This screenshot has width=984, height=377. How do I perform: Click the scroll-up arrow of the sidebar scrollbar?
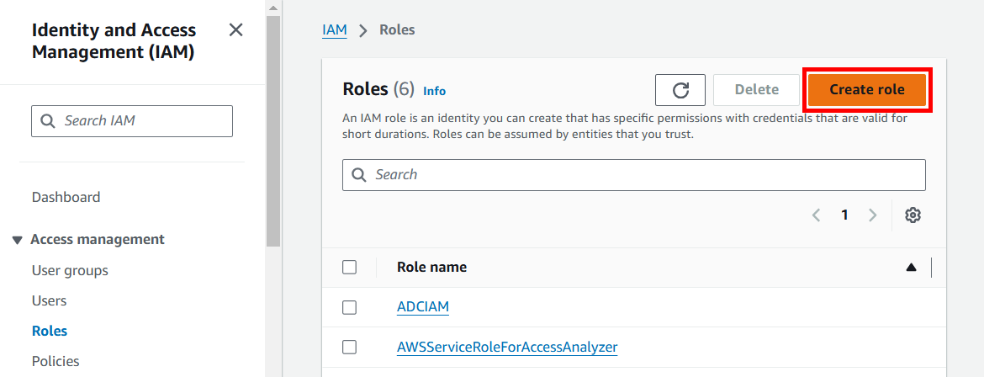pos(273,8)
